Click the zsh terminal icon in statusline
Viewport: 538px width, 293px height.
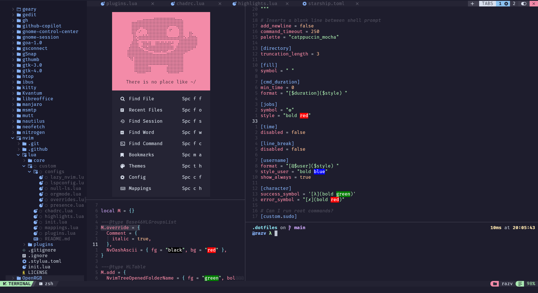click(41, 284)
